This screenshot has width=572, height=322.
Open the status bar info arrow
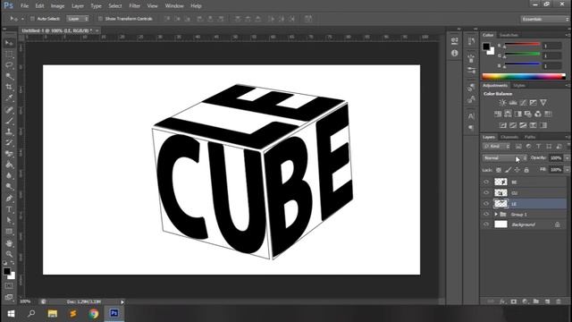122,302
